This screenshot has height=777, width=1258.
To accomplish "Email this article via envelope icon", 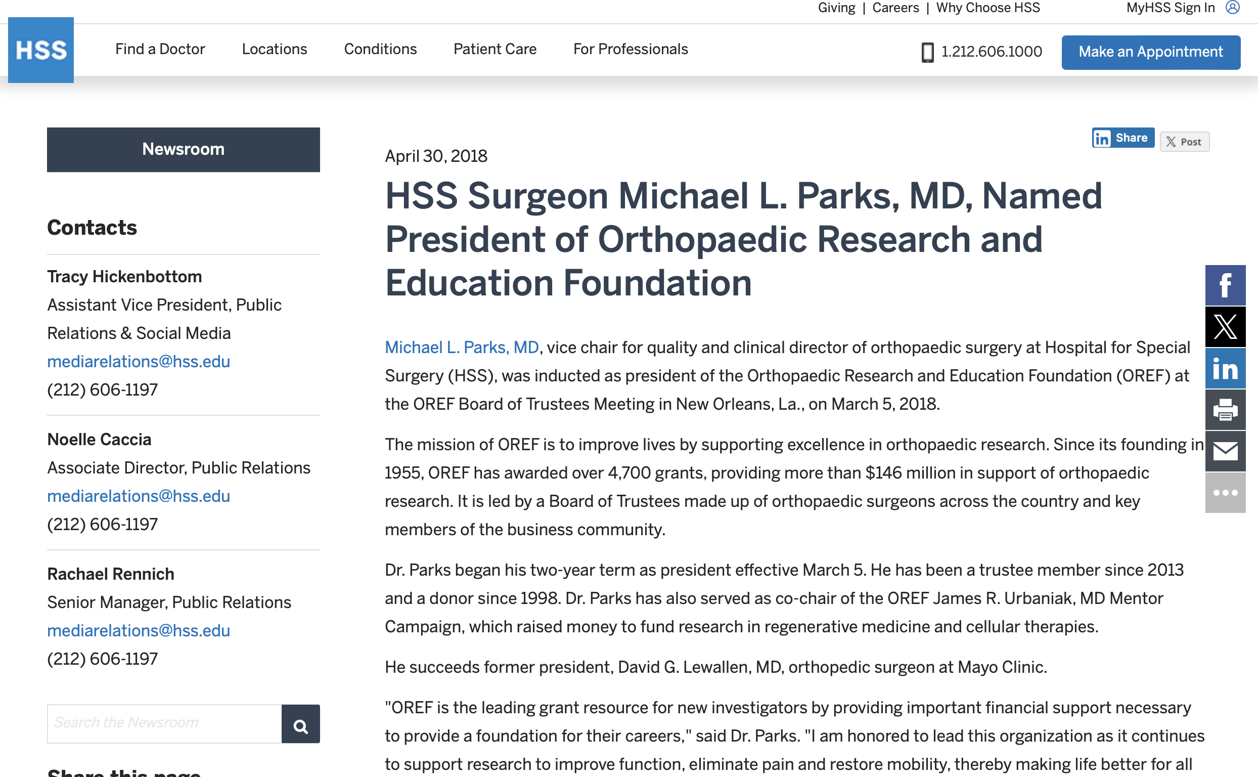I will 1225,451.
